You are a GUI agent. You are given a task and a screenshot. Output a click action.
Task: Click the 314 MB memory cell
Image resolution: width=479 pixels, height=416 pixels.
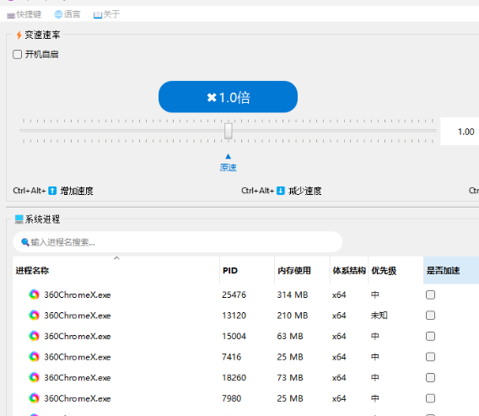[293, 295]
